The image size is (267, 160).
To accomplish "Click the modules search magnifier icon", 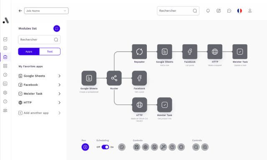I will (x=56, y=40).
